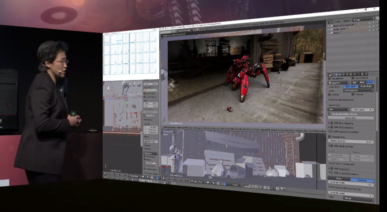Click the focus object Camera field
Viewport: 387px width, 212px height.
click(x=339, y=155)
